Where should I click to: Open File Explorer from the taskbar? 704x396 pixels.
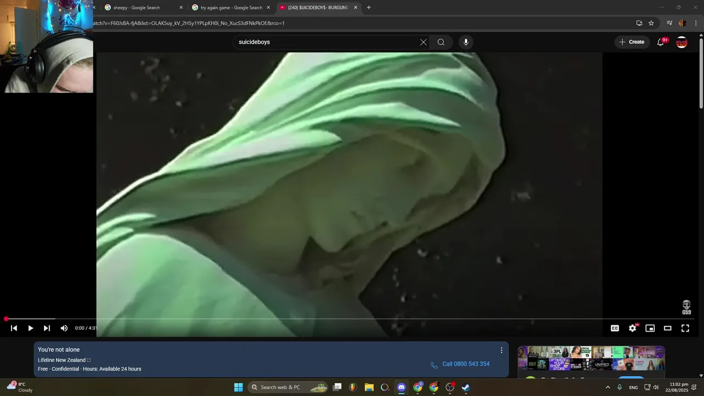point(369,387)
